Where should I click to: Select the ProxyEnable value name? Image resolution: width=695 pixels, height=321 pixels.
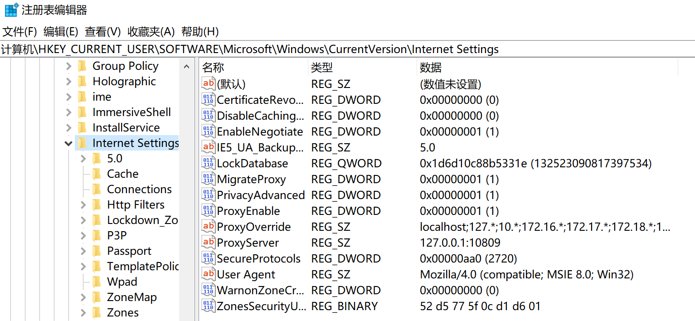point(248,211)
